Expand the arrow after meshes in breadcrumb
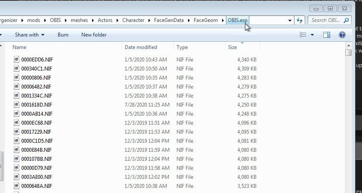The height and width of the screenshot is (193, 362). tap(93, 20)
